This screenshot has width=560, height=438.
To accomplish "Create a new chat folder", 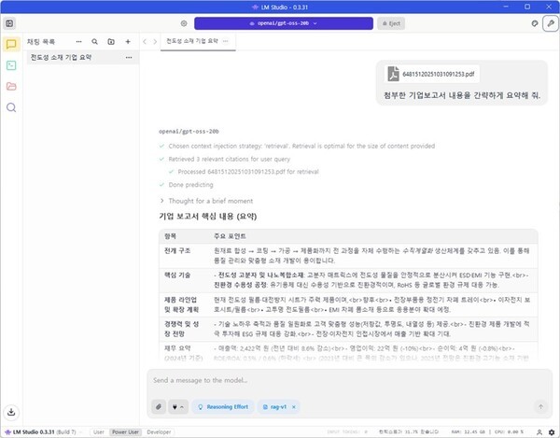I will point(111,42).
